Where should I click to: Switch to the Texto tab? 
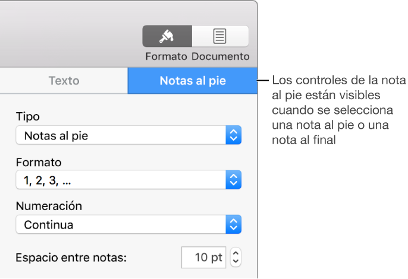point(64,81)
